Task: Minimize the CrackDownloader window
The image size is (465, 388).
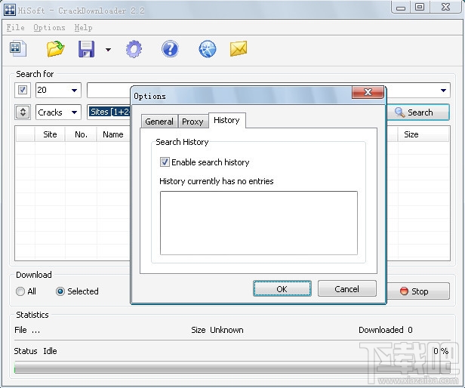Action: pyautogui.click(x=401, y=8)
